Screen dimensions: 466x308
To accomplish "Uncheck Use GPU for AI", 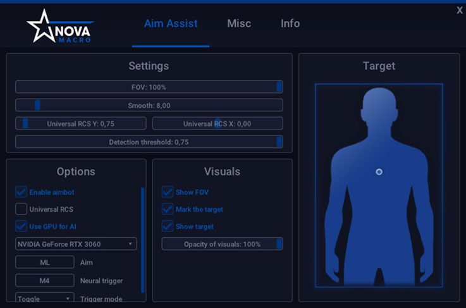I will pos(21,226).
